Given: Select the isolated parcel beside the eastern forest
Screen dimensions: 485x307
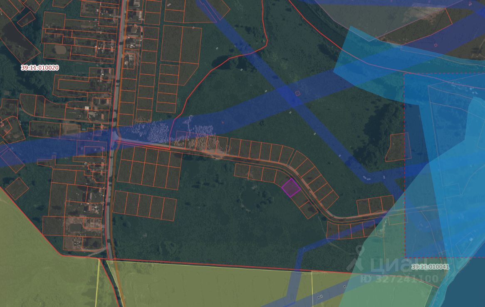Looking at the screenshot, I should (x=398, y=147).
